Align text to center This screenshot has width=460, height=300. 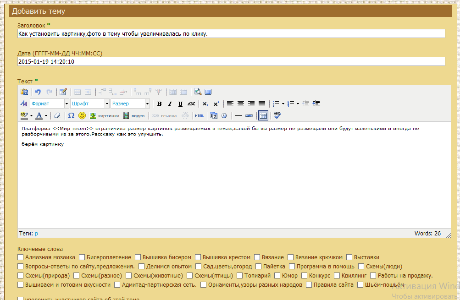(241, 104)
